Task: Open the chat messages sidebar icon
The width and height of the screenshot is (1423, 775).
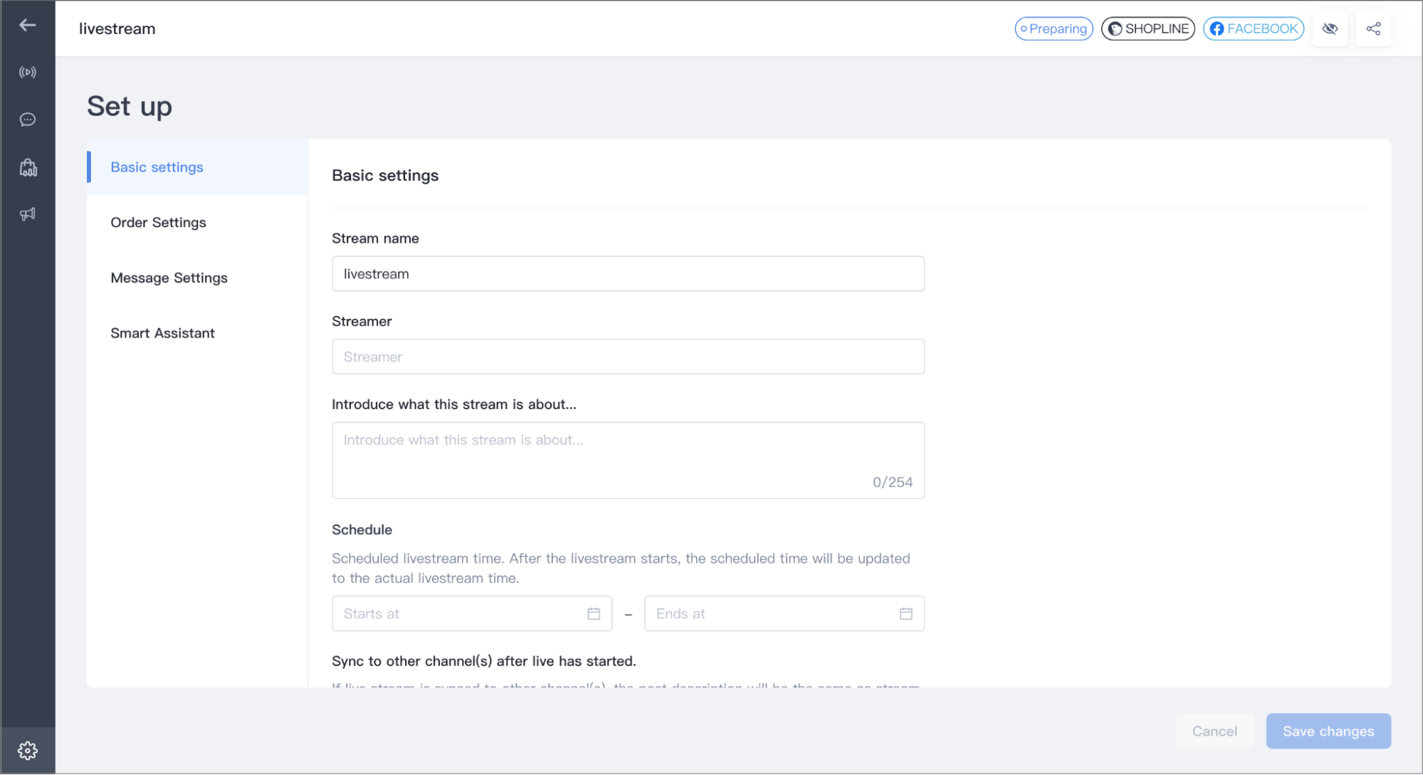Action: (27, 120)
